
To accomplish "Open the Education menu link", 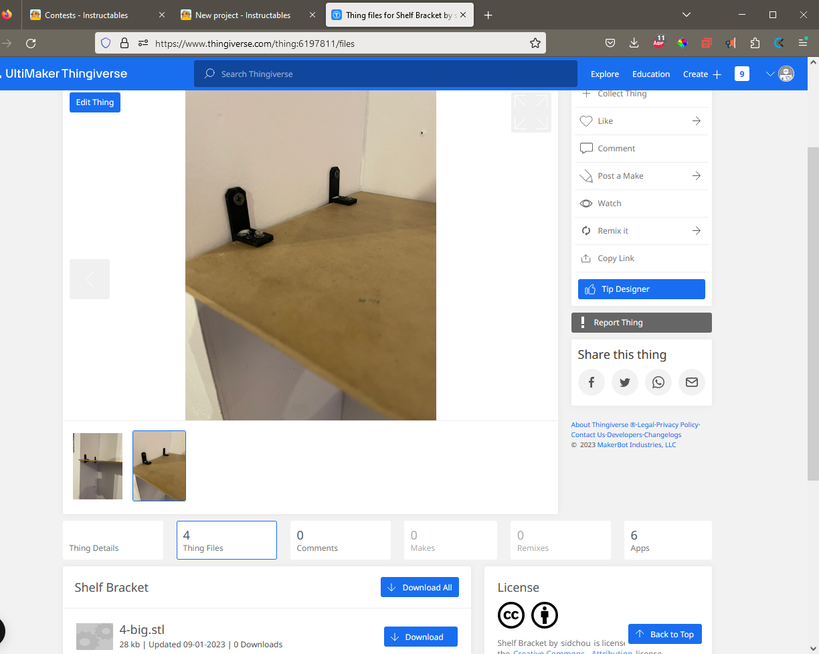I will click(x=651, y=74).
